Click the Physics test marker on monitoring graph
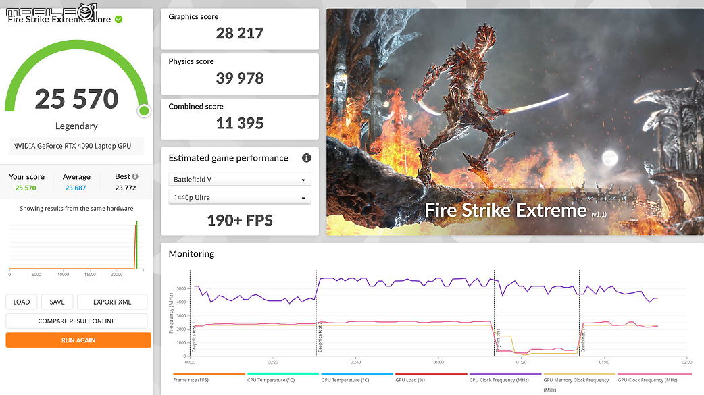The height and width of the screenshot is (395, 704). click(499, 340)
